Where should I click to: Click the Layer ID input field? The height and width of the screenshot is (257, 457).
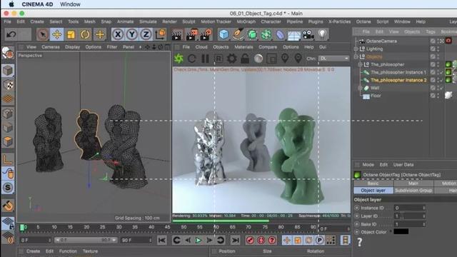coord(409,216)
